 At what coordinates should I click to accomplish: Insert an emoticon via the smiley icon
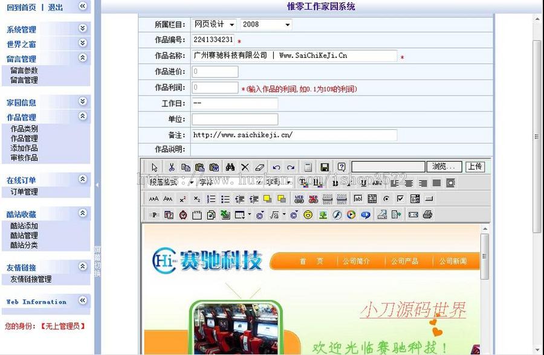307,215
